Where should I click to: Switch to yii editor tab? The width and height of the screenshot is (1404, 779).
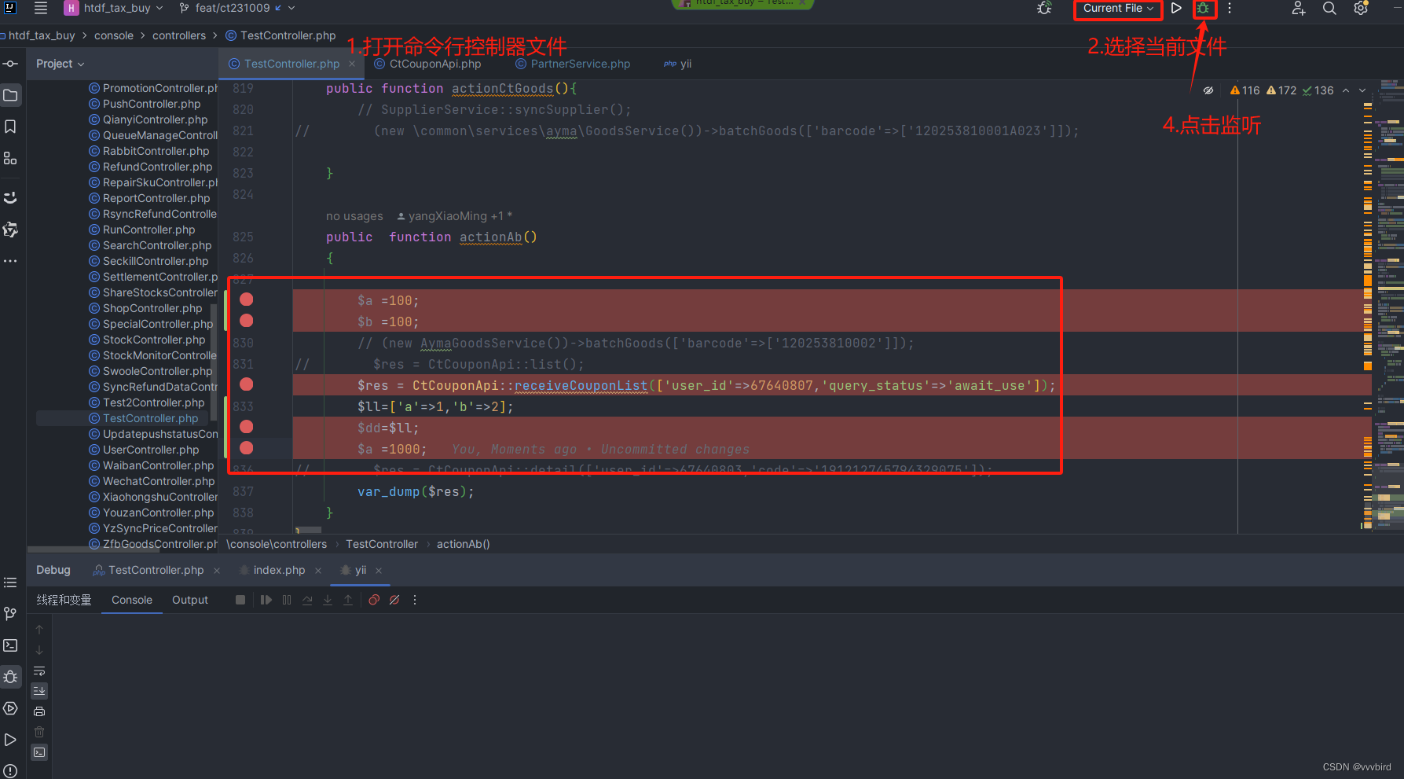(678, 64)
